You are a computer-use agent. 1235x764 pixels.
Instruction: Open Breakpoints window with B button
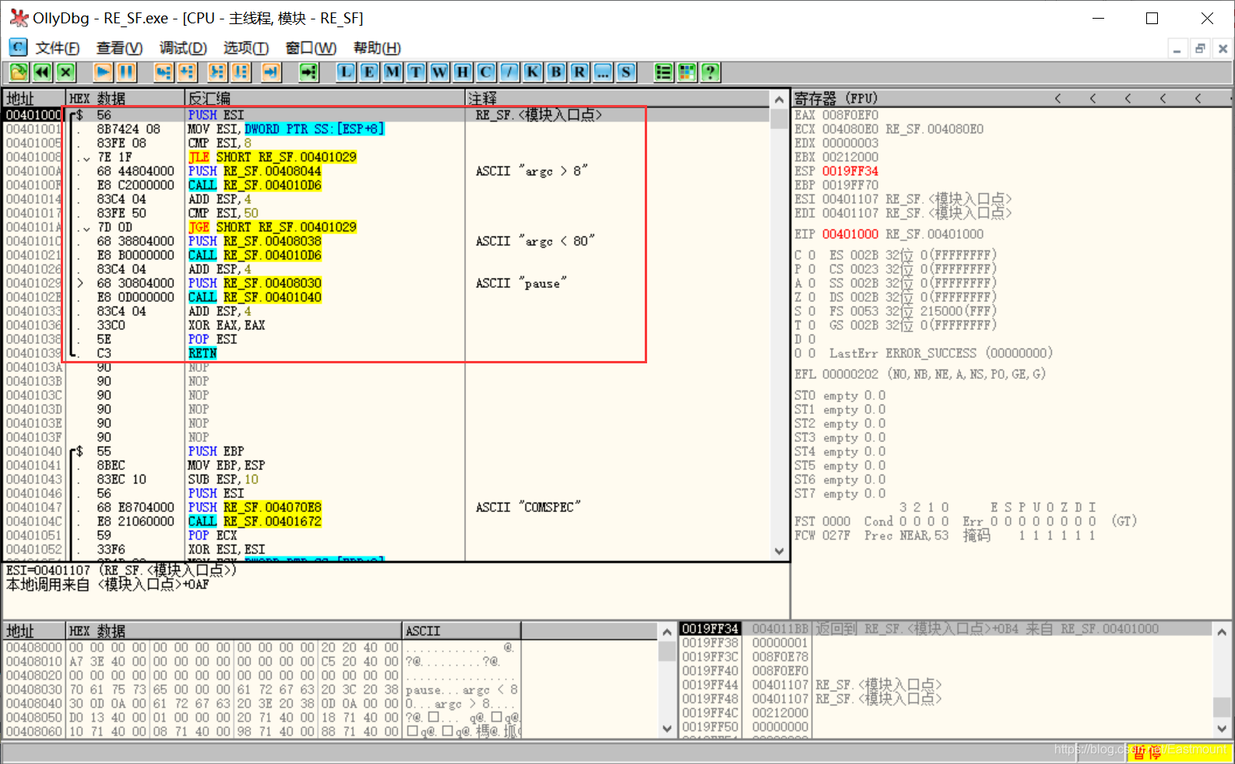tap(556, 72)
